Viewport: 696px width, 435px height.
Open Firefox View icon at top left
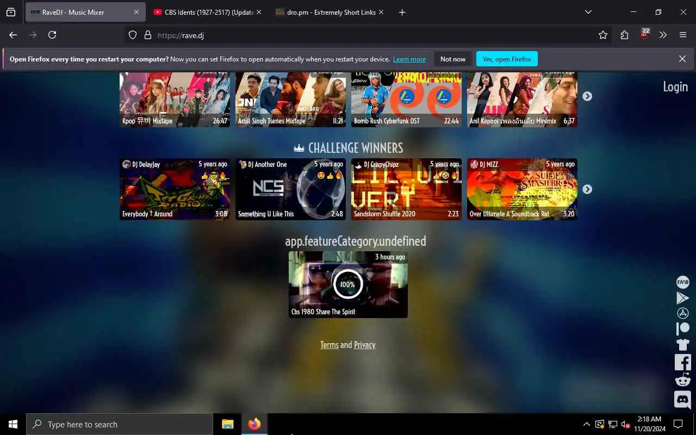[x=11, y=12]
